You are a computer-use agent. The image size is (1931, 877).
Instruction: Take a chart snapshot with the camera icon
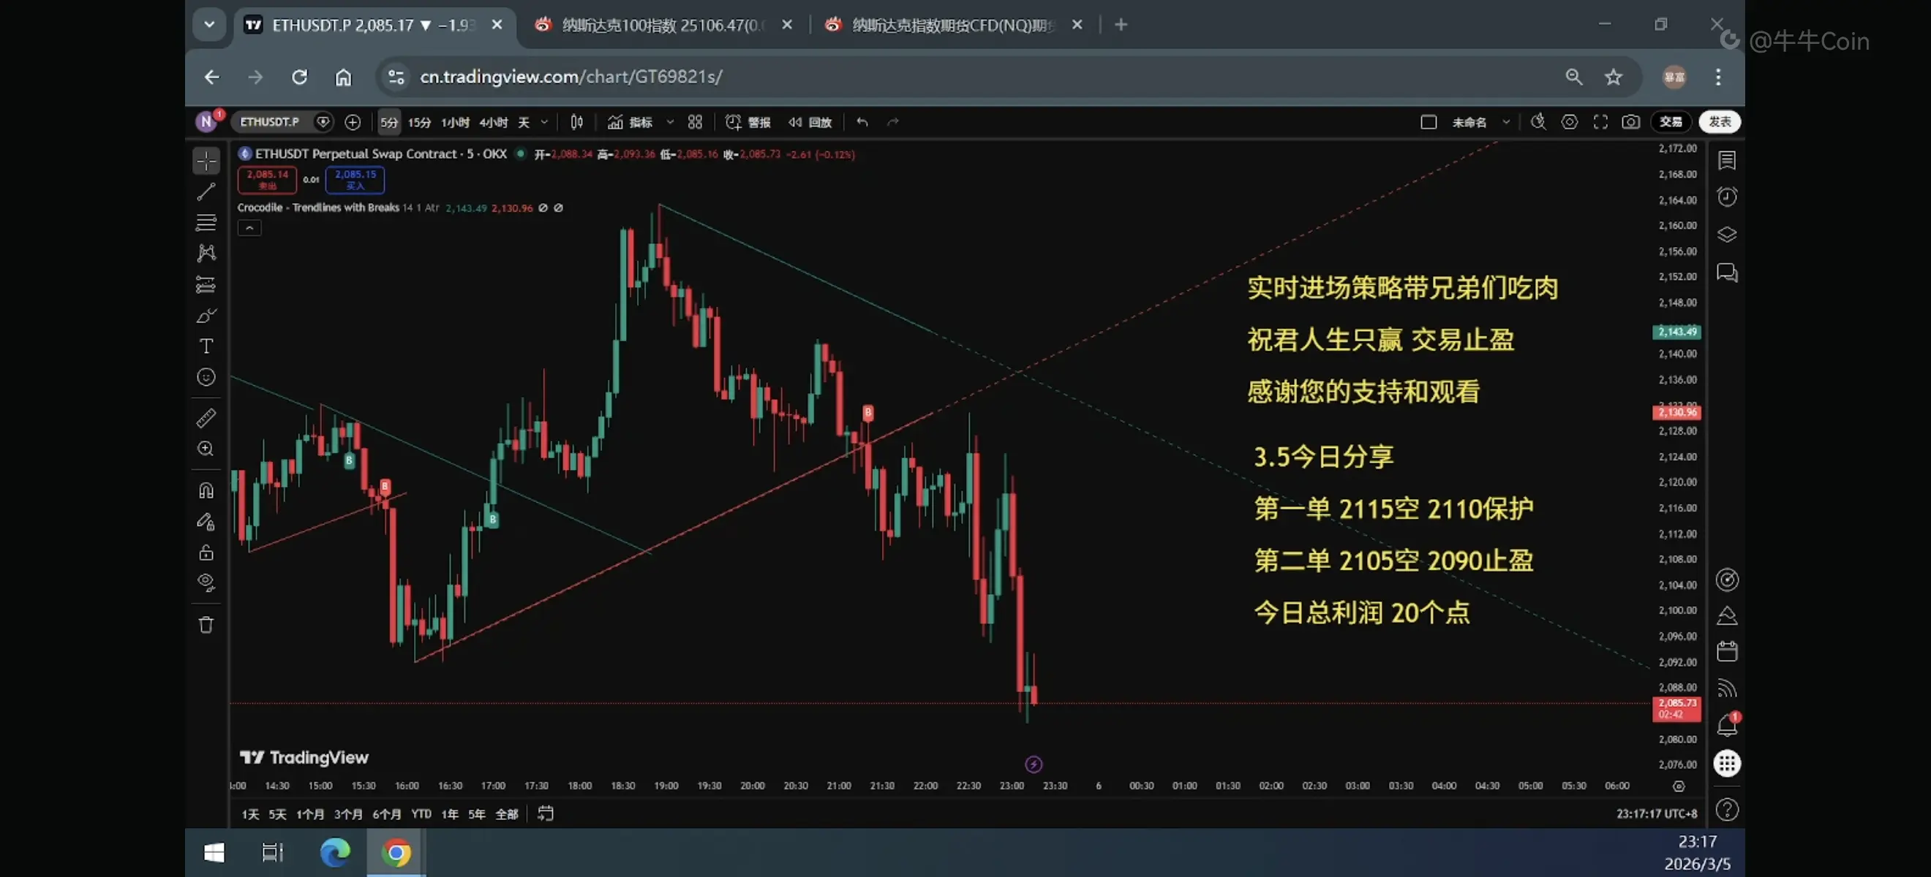[x=1630, y=122]
